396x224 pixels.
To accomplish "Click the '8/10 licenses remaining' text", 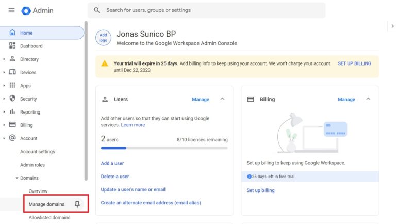I will (x=202, y=139).
